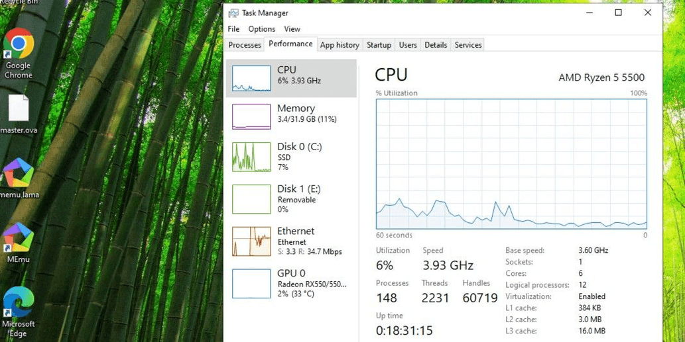Click the Task Manager title bar icon
This screenshot has height=342, width=685.
233,13
